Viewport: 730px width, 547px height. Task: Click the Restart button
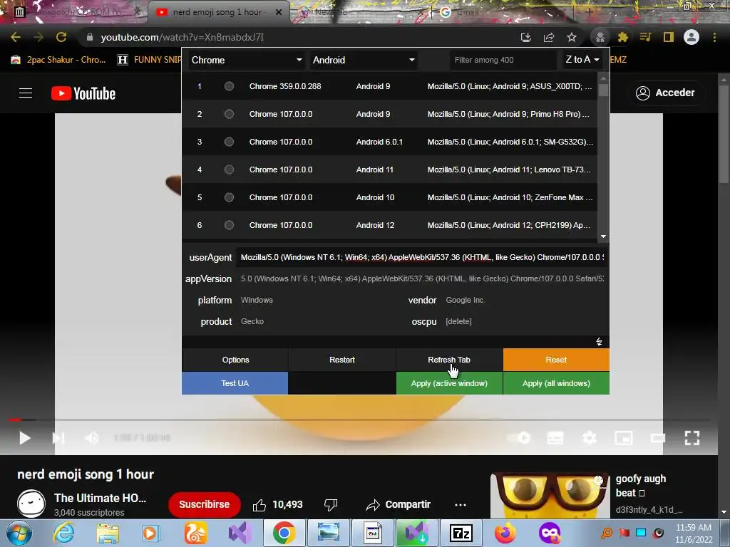(x=342, y=360)
